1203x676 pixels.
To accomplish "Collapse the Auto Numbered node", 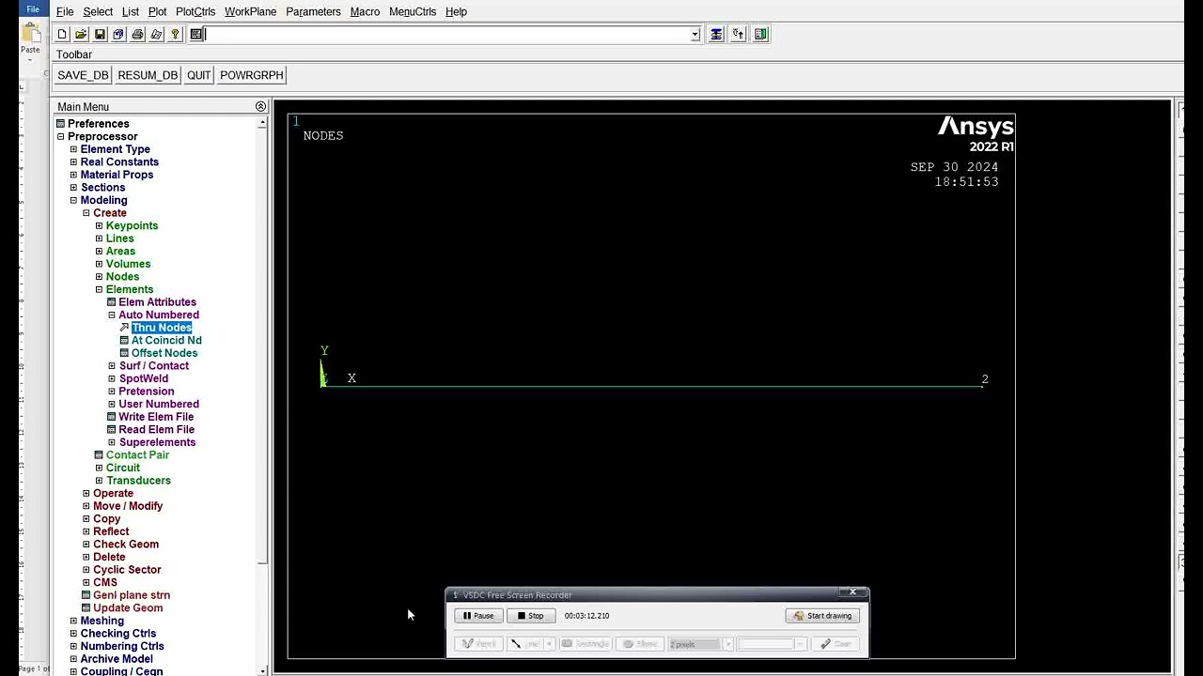I will [x=112, y=315].
